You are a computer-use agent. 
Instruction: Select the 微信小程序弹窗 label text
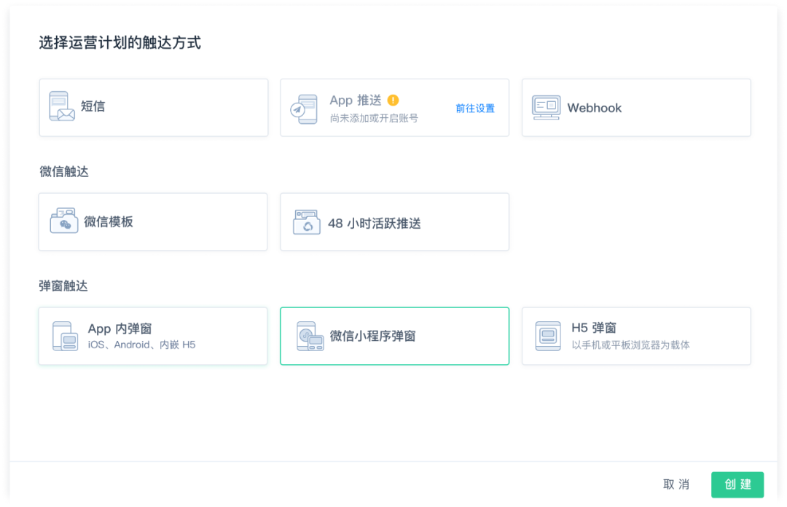click(x=372, y=337)
